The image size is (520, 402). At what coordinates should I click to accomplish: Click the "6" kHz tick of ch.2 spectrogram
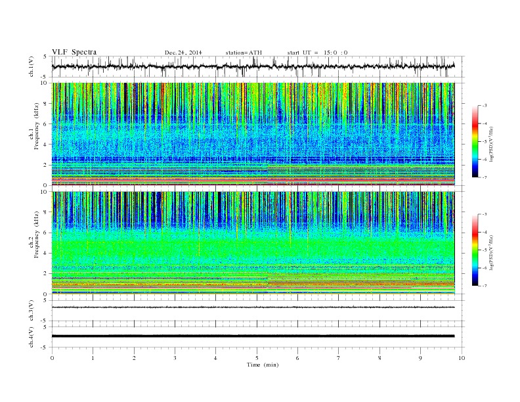(x=45, y=233)
